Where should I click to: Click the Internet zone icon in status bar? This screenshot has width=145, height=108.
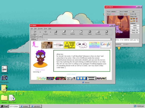(83, 82)
